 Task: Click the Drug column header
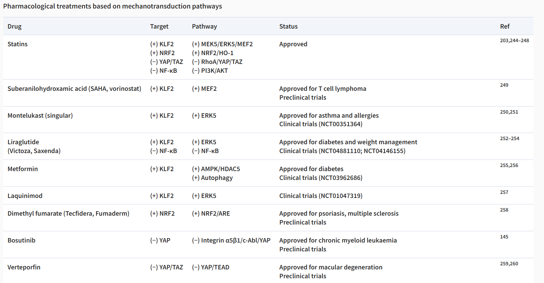(x=15, y=27)
